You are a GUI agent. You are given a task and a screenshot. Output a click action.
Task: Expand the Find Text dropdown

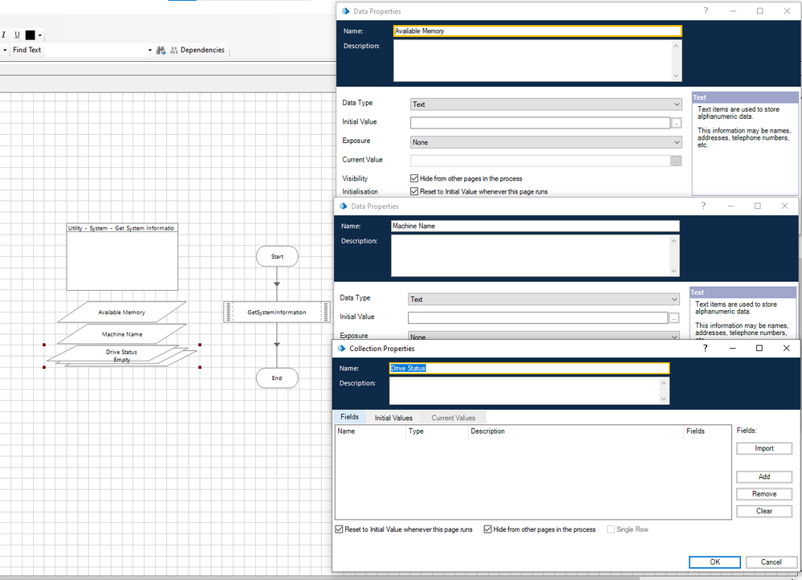tap(149, 50)
